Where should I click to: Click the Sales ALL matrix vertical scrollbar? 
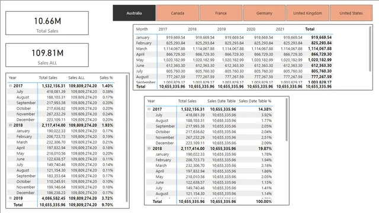[x=126, y=138]
